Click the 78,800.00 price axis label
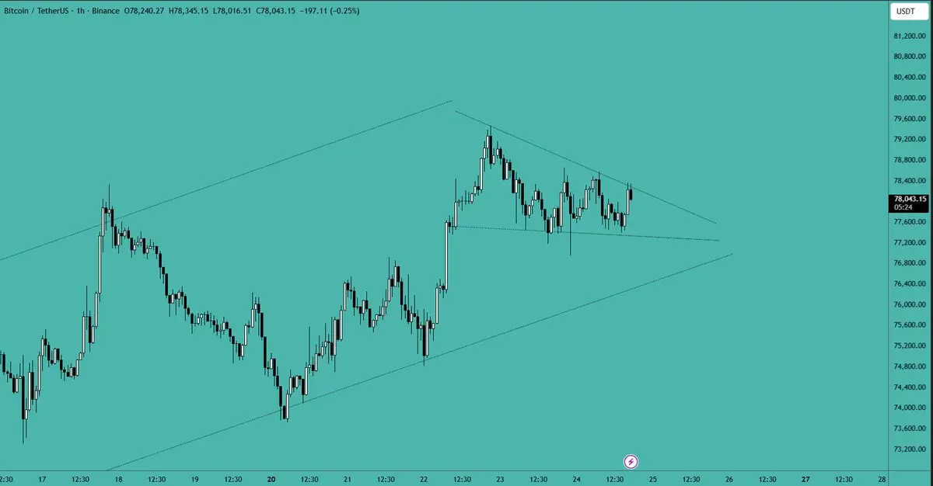The height and width of the screenshot is (486, 933). coord(909,160)
